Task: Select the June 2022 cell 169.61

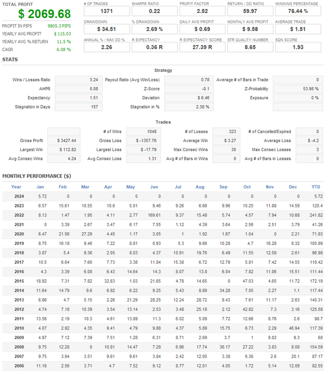Action: click(x=154, y=215)
